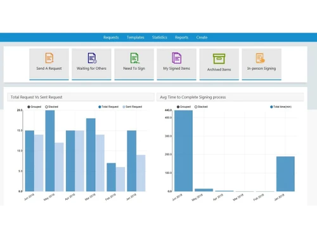The image size is (317, 238).
Task: Click the Feb 2018 dark Total Request bar
Action: tap(111, 177)
